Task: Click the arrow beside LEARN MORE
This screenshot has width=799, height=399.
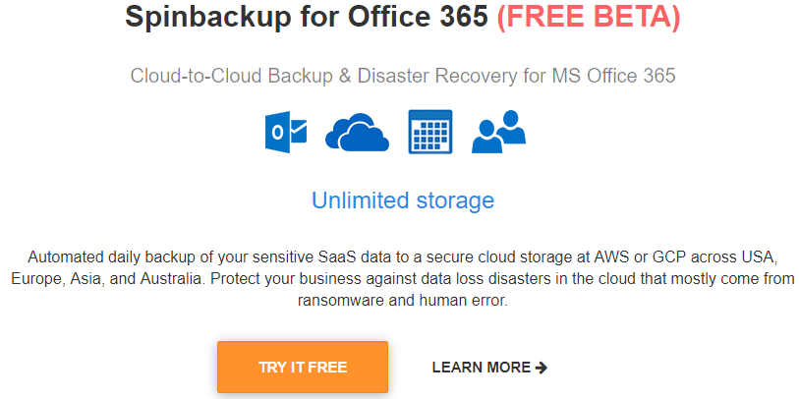Action: click(x=542, y=368)
